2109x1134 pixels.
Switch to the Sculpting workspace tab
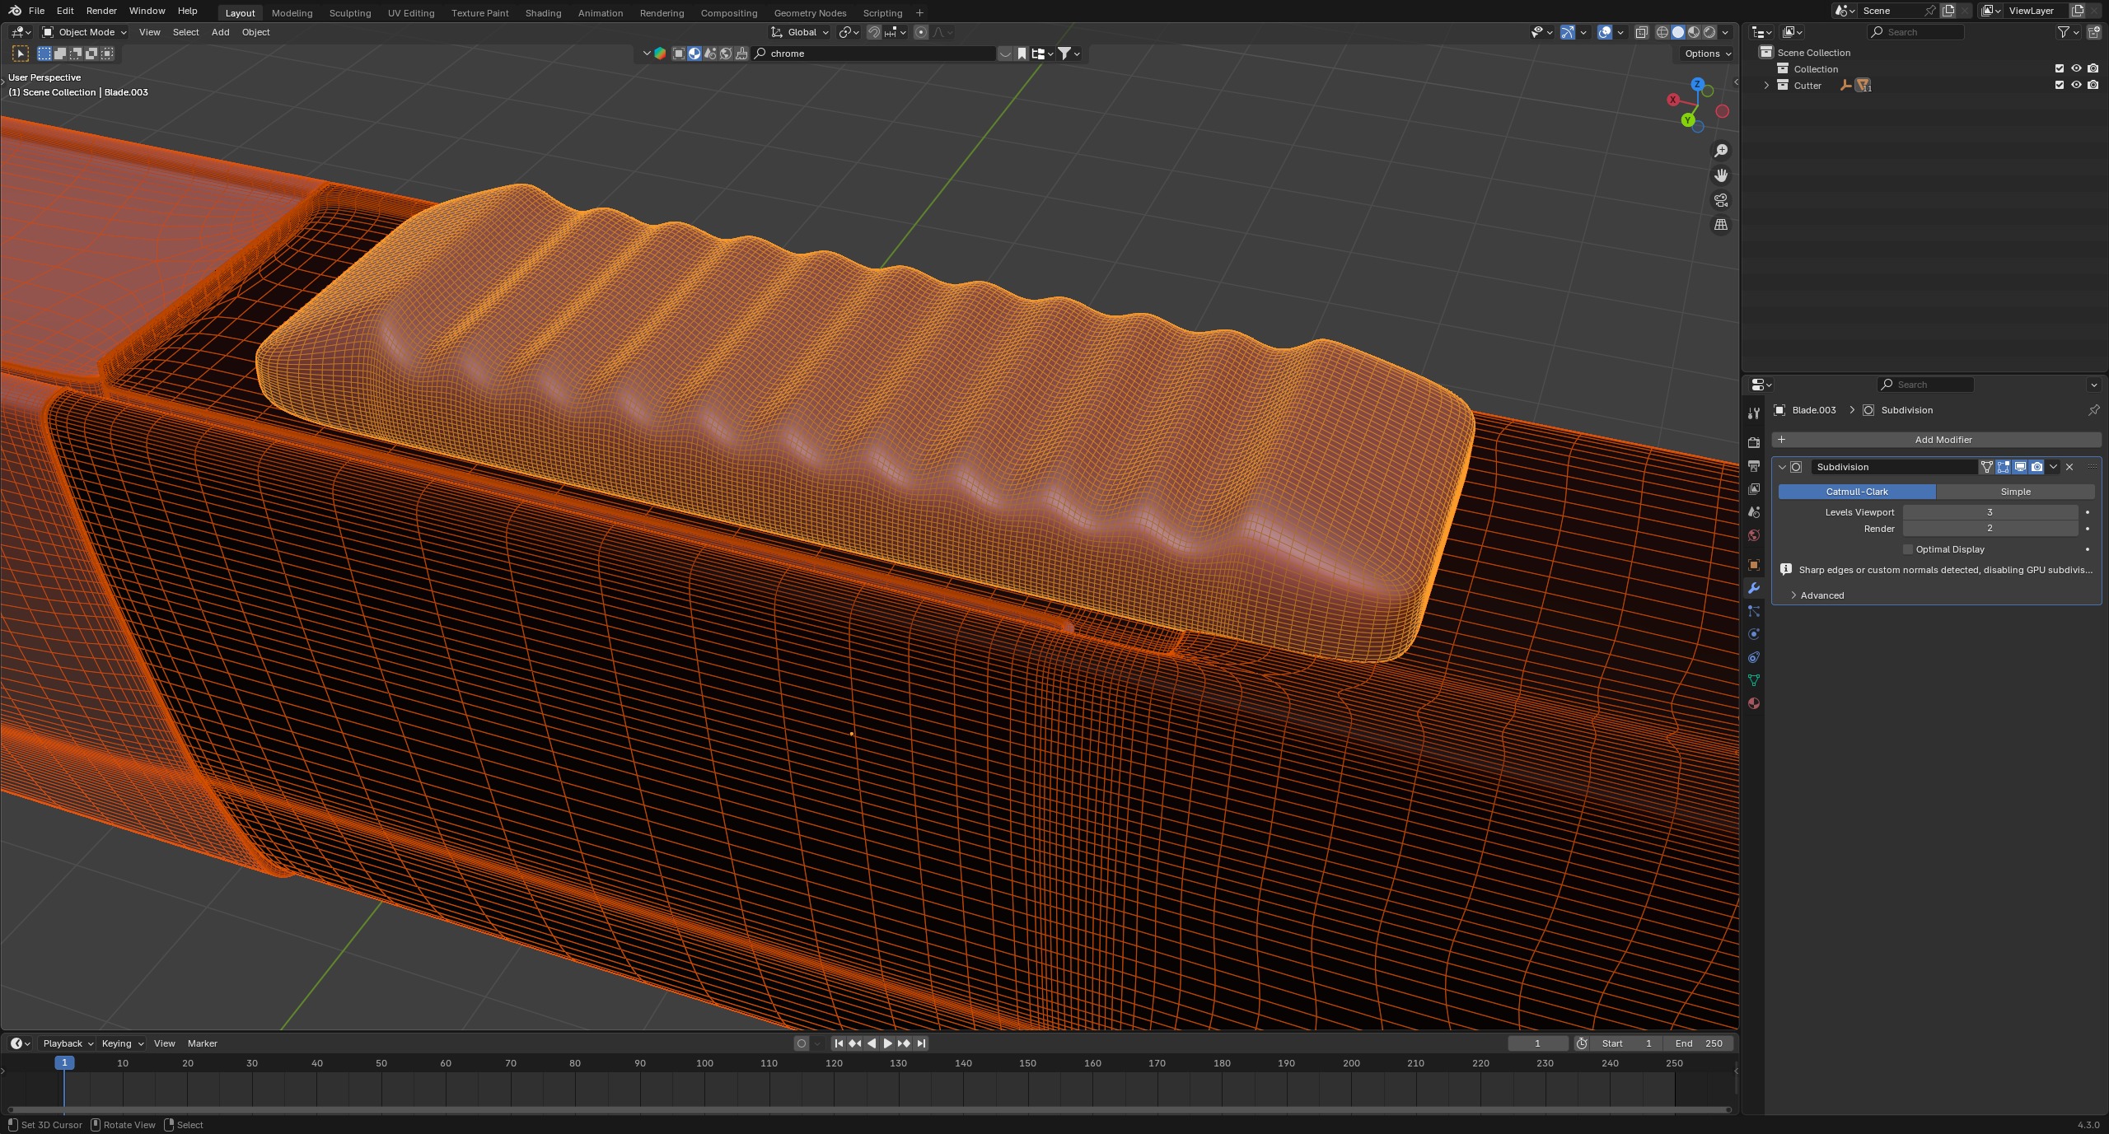349,13
